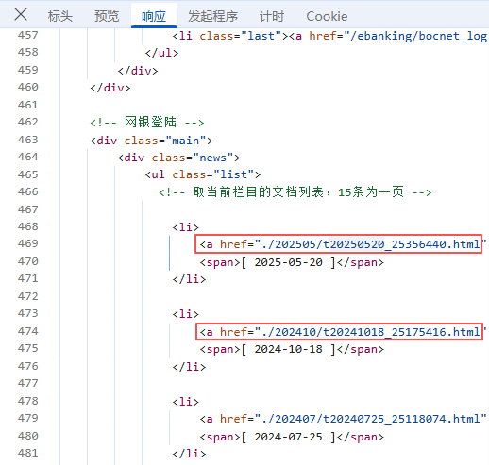Viewport: 489px width, 465px height.
Task: Click the closing </ul> tag on line 458
Action: click(161, 53)
